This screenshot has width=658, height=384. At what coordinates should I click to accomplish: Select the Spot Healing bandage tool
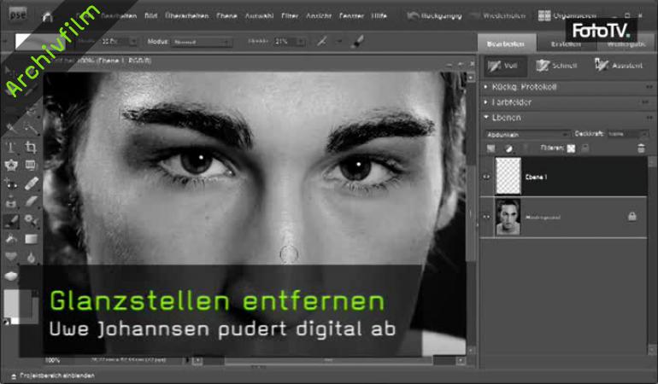pos(31,183)
